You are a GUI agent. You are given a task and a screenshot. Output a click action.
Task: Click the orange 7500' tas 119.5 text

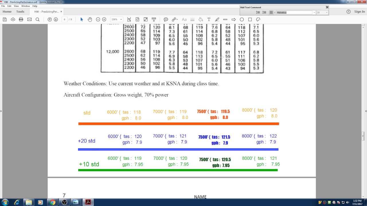click(213, 112)
